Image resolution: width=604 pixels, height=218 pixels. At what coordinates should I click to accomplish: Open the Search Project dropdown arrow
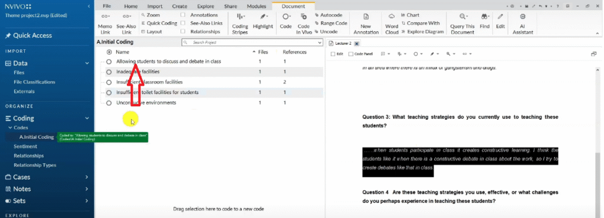click(x=320, y=42)
